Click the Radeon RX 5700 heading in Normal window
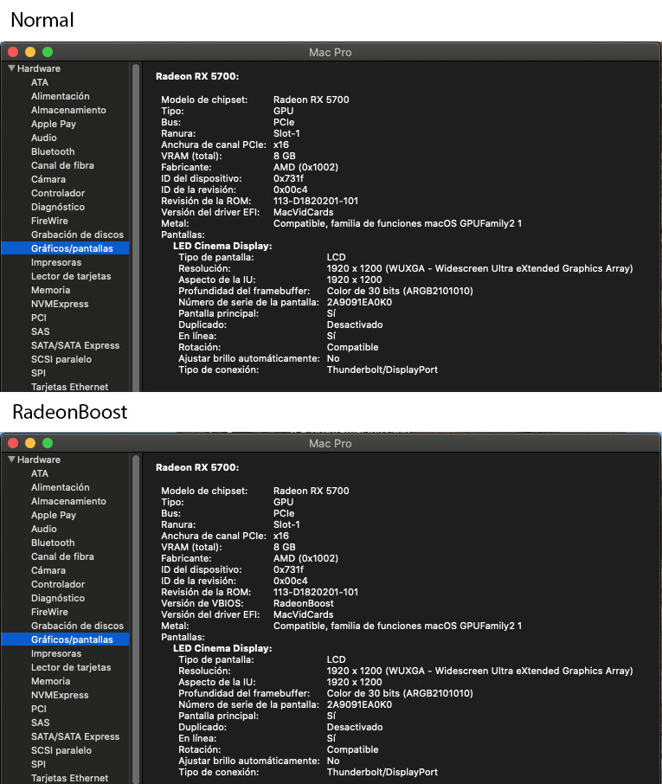The height and width of the screenshot is (784, 662). click(197, 76)
